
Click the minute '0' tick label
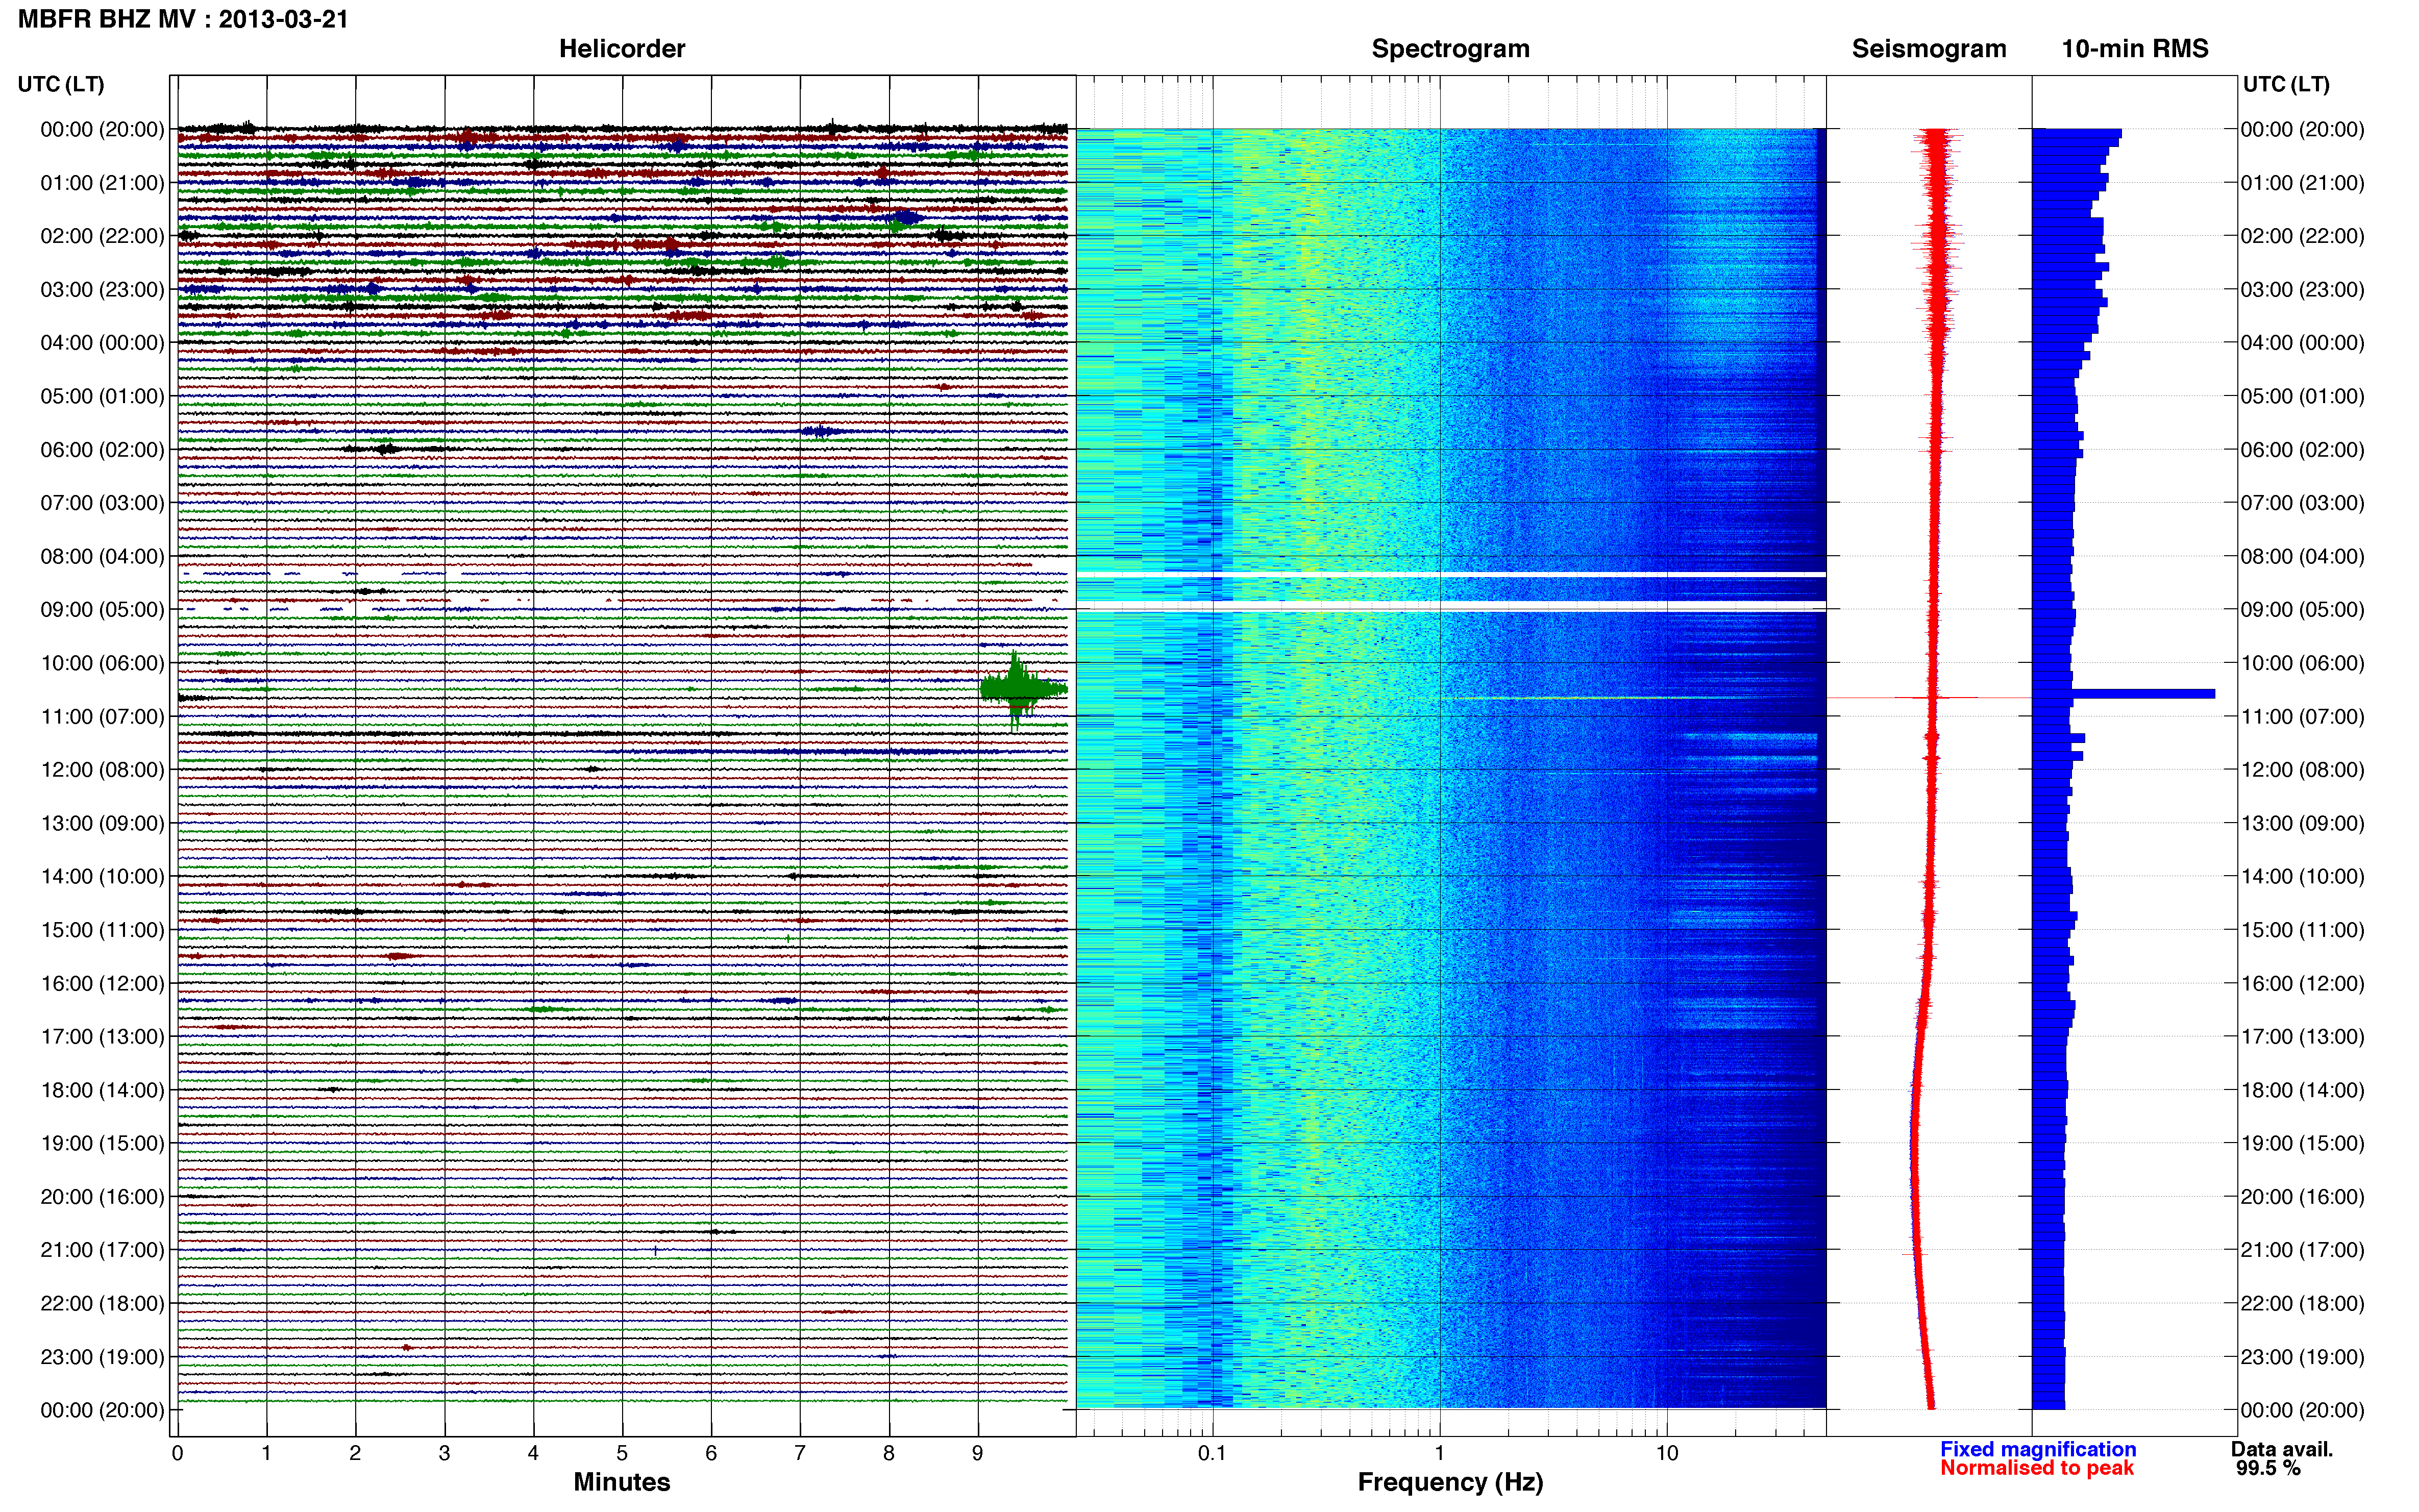(x=177, y=1453)
